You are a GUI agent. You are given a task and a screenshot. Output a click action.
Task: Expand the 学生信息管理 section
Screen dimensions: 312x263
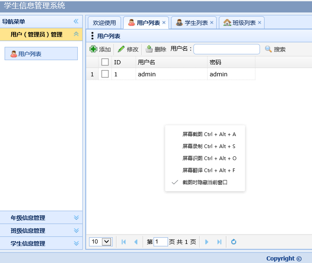tap(76, 244)
